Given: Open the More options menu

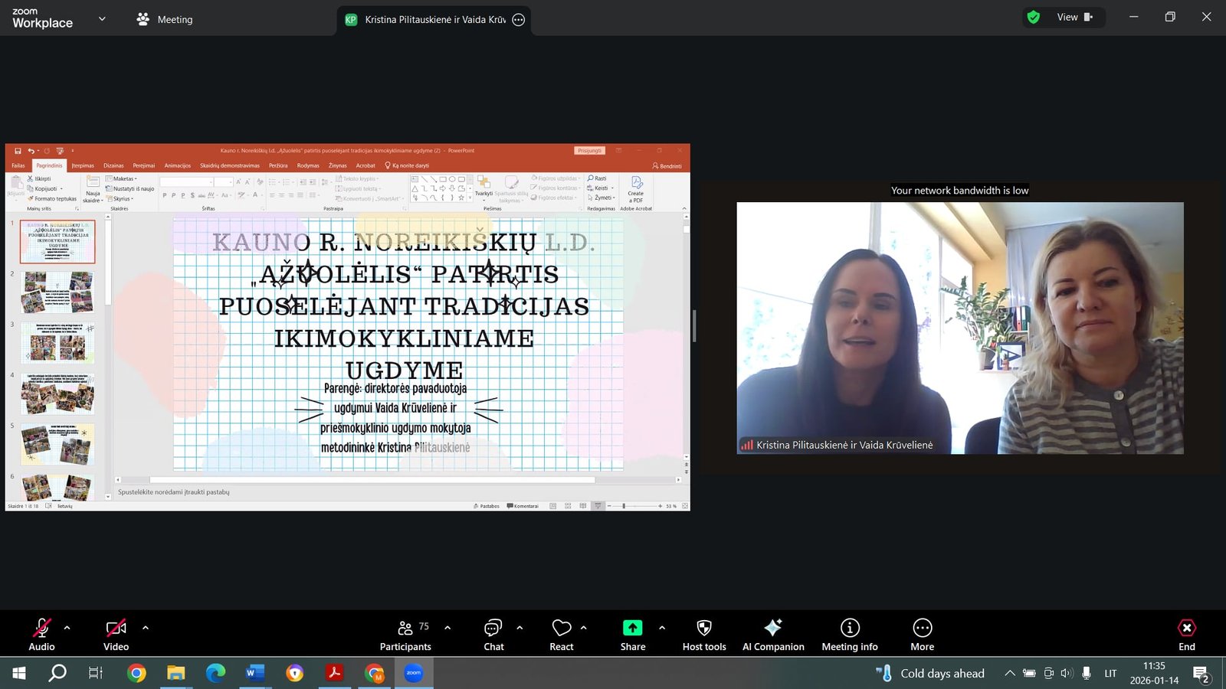Looking at the screenshot, I should click(x=922, y=635).
